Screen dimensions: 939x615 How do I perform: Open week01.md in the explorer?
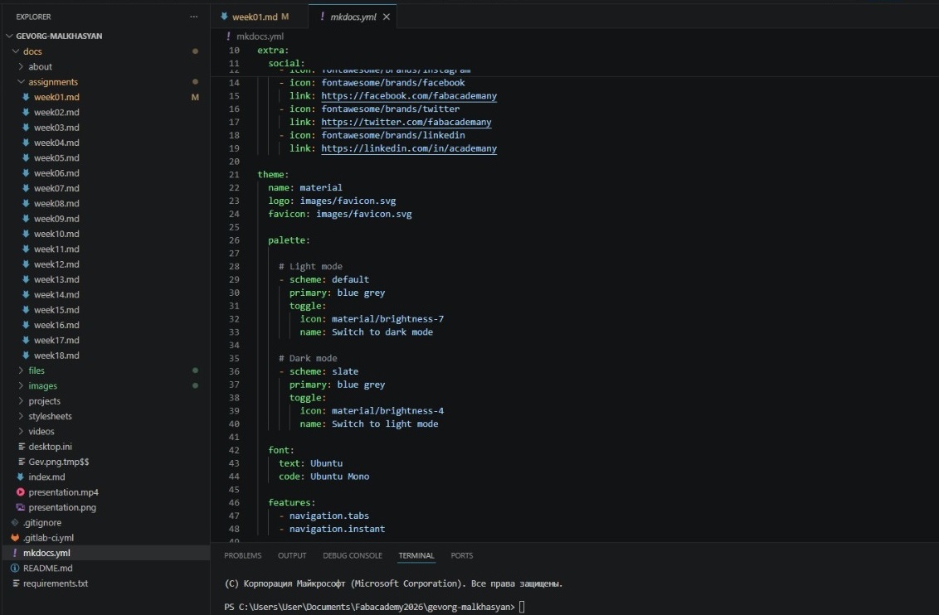(56, 97)
